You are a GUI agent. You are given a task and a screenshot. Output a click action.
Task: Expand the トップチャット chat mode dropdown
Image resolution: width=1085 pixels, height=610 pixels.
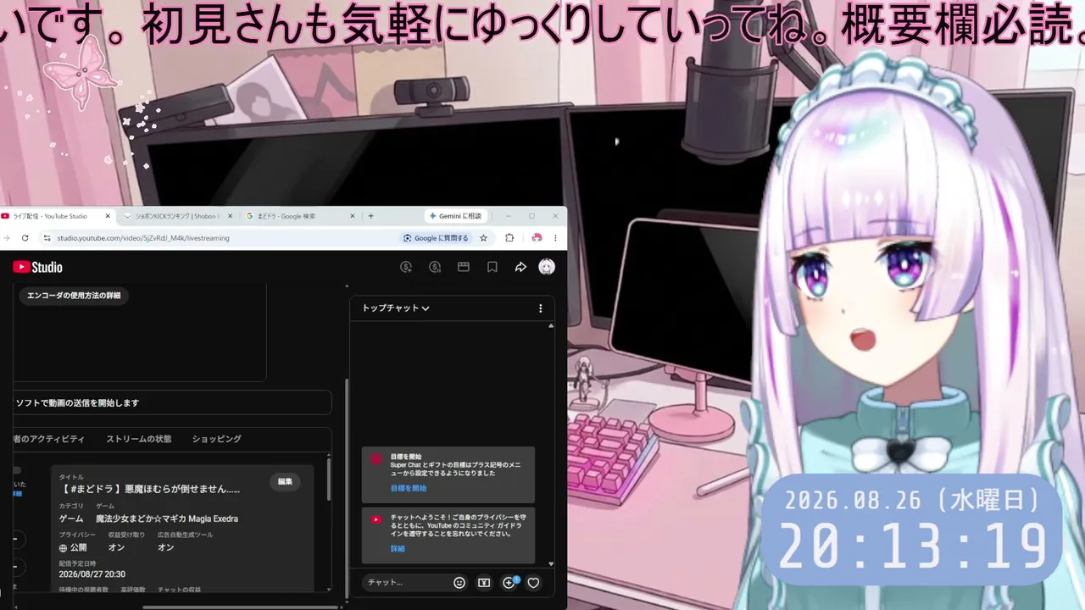[x=396, y=308]
